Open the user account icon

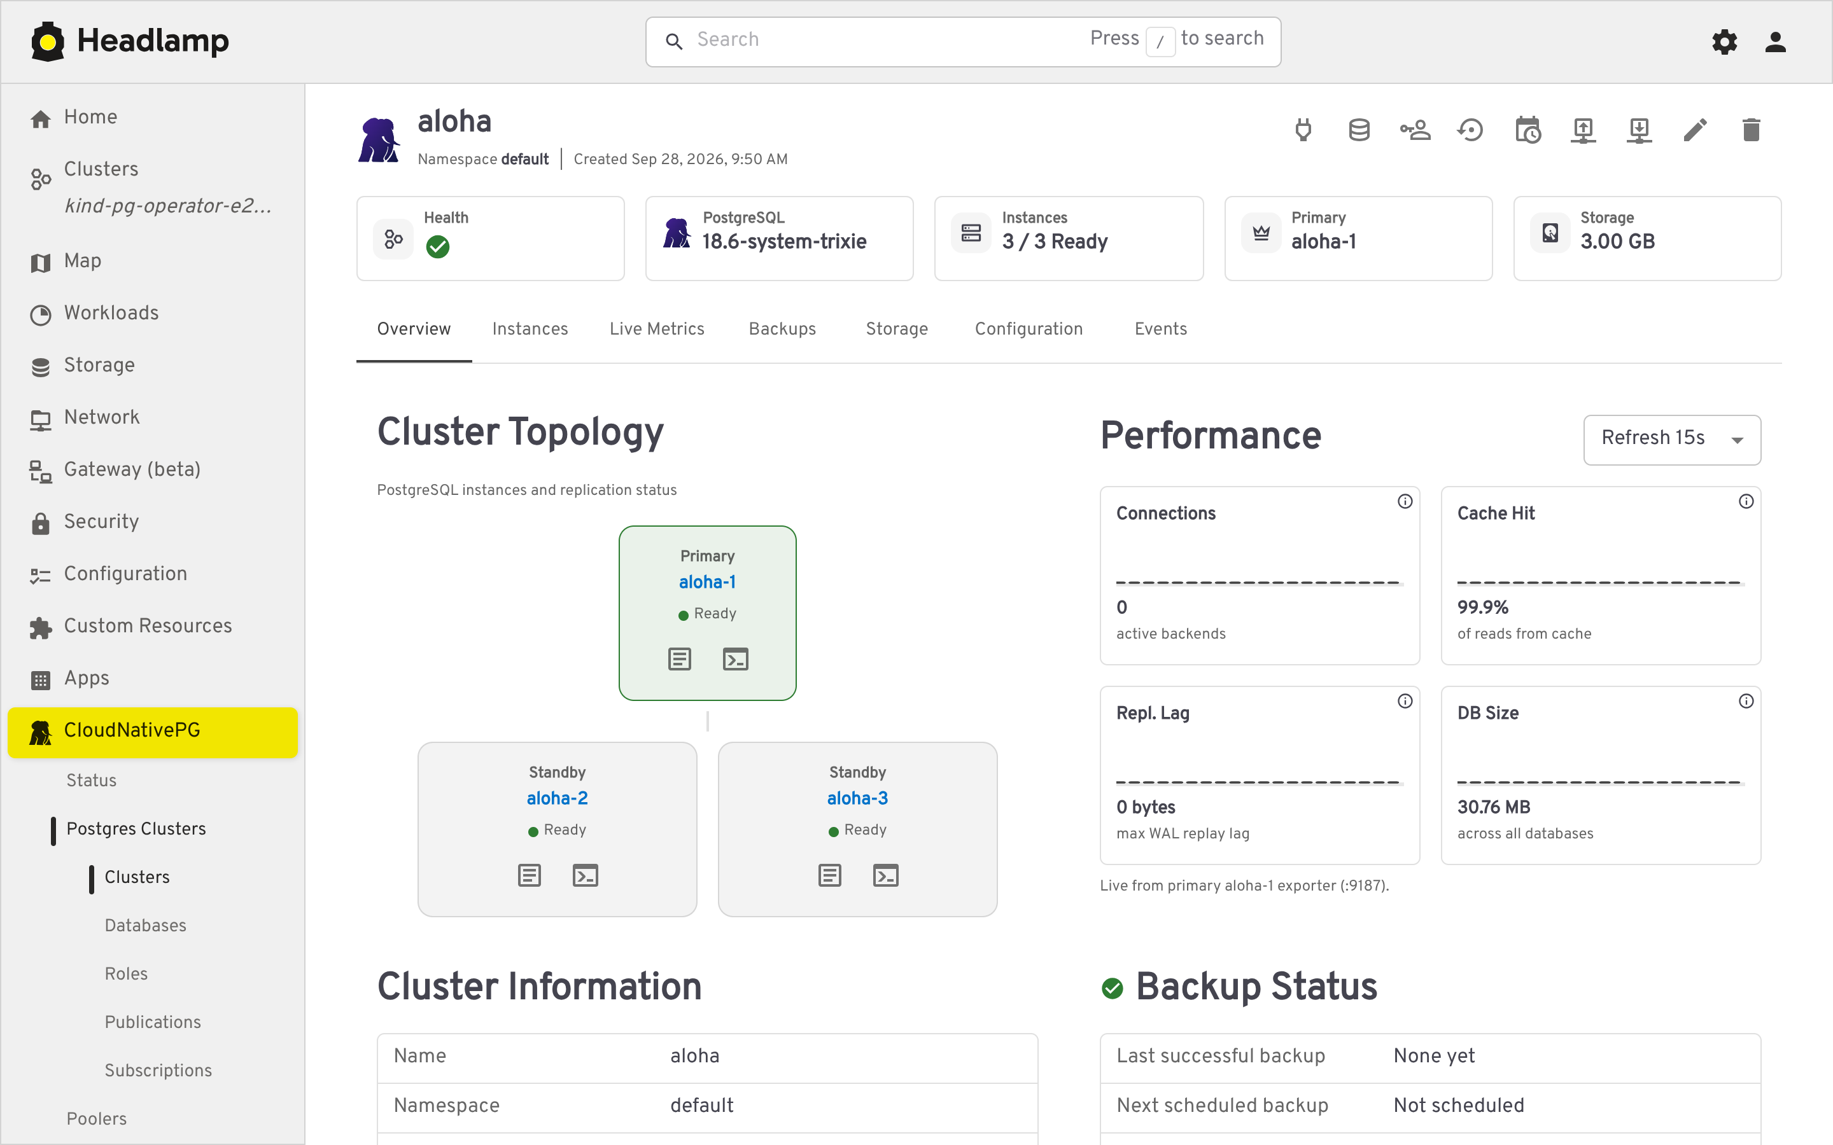(x=1776, y=41)
